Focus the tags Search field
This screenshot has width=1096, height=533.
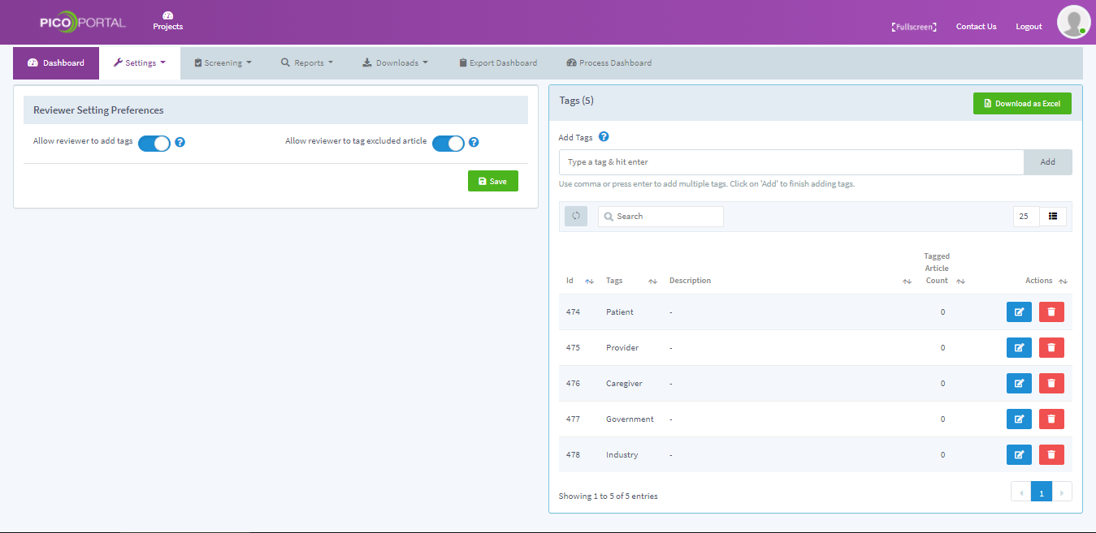[661, 216]
